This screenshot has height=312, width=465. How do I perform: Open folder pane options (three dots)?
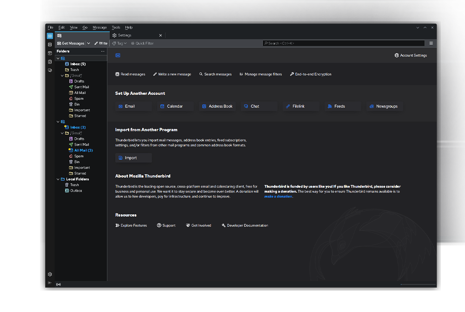pyautogui.click(x=103, y=51)
